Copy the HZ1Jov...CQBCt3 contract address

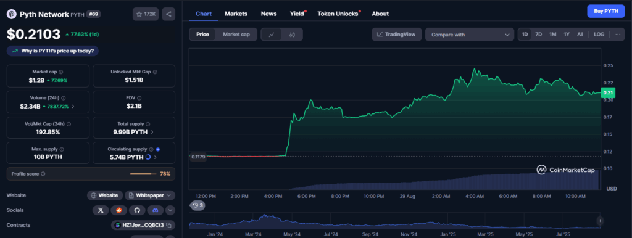(x=169, y=225)
